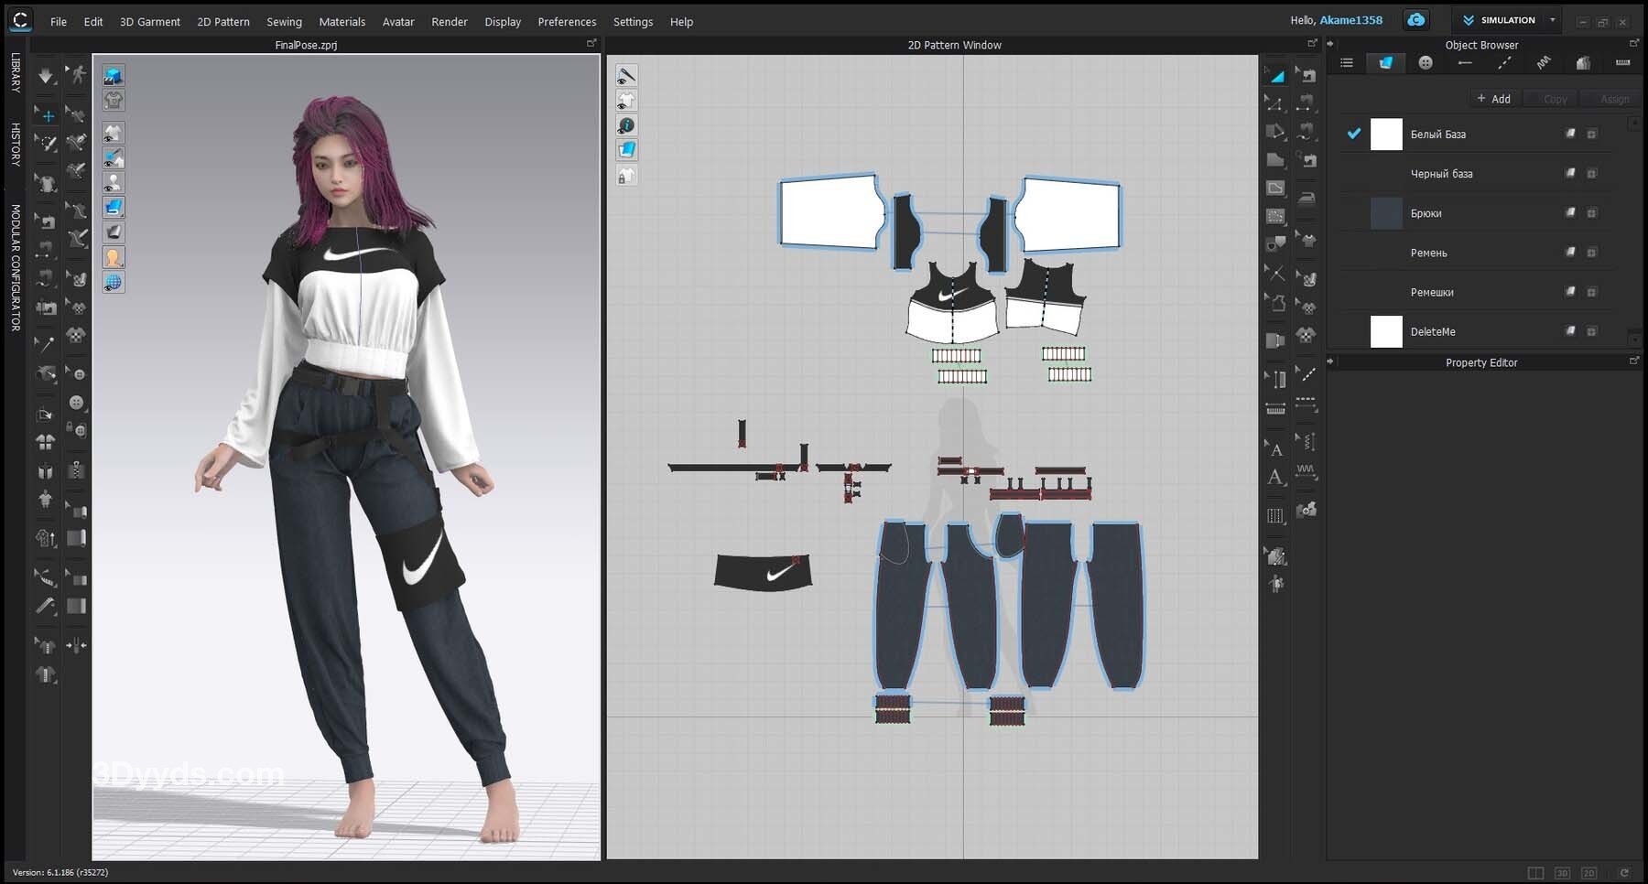Toggle show garment eye icon in 3D window
This screenshot has height=884, width=1648.
114,134
